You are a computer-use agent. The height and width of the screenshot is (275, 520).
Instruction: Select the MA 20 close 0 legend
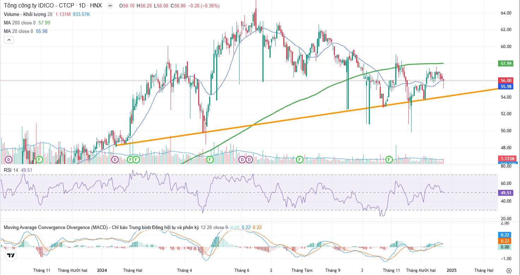tap(18, 31)
